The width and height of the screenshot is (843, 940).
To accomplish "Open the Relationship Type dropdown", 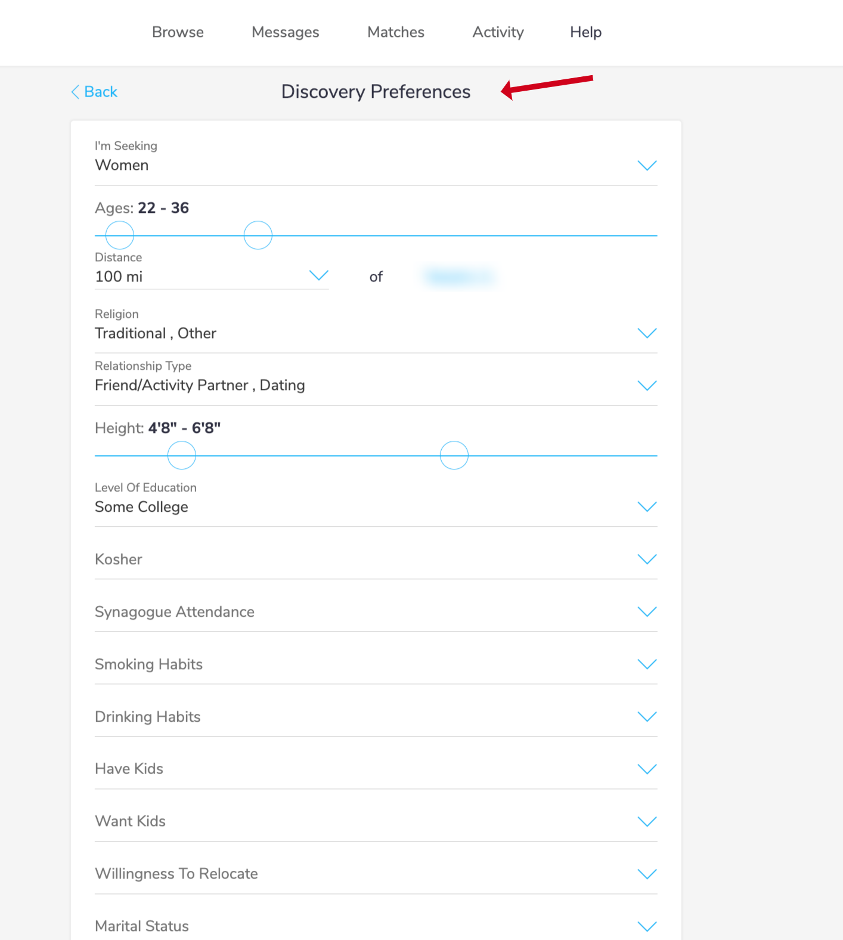I will tap(647, 385).
